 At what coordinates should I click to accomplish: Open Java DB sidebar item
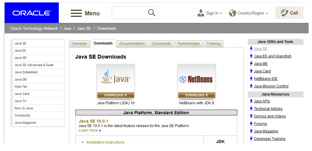point(38,80)
